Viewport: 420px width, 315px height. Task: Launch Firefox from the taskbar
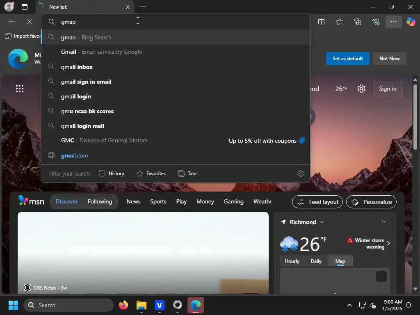click(x=123, y=305)
